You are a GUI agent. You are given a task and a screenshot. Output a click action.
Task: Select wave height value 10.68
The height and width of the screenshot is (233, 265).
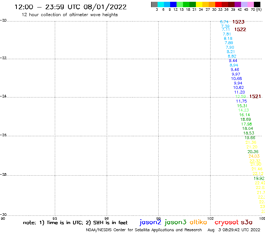[236, 79]
